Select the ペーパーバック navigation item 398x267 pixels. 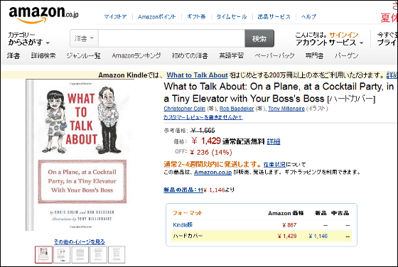tap(274, 55)
